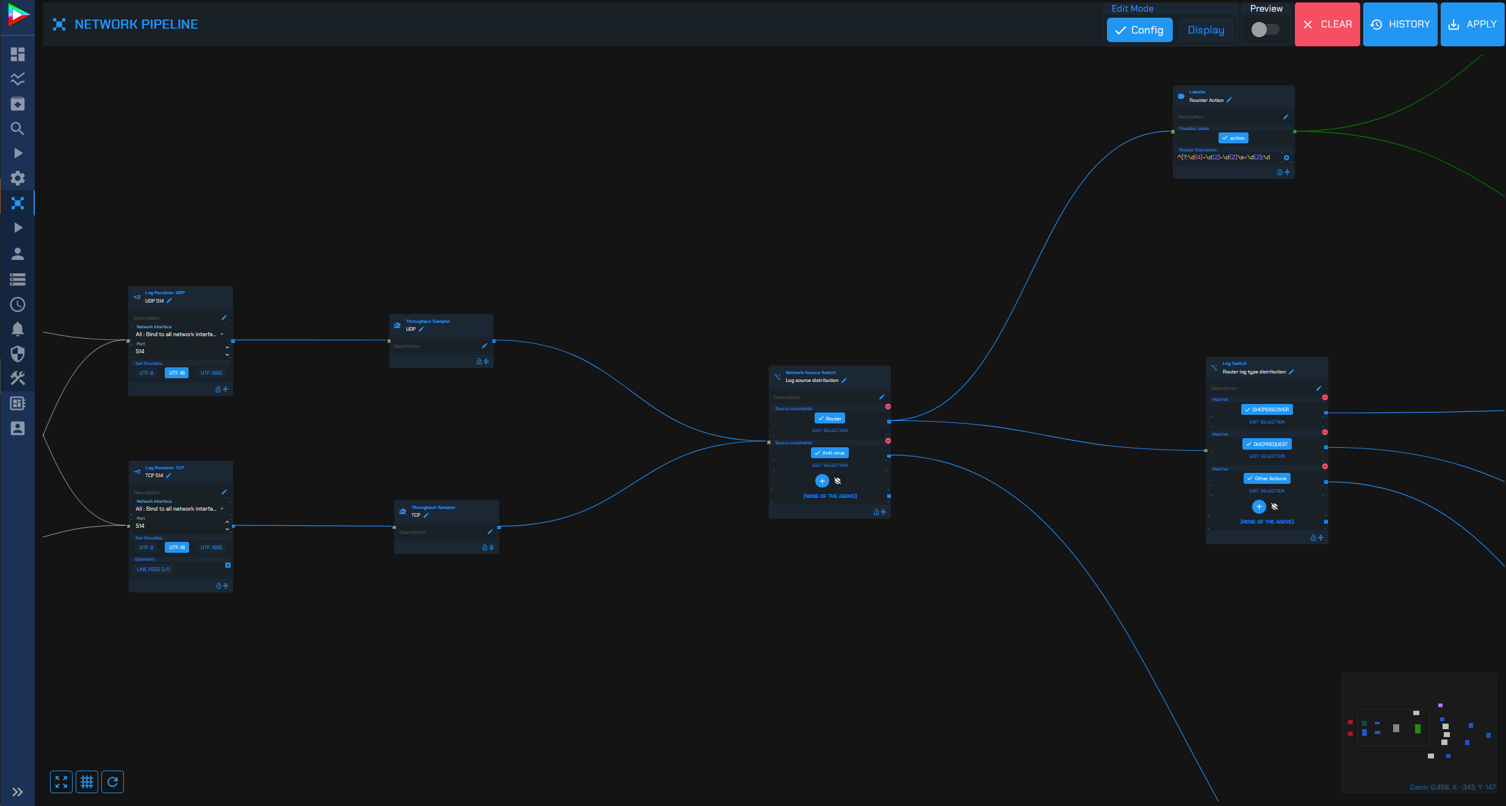Toggle the Preview switch
The image size is (1506, 806).
pyautogui.click(x=1265, y=29)
